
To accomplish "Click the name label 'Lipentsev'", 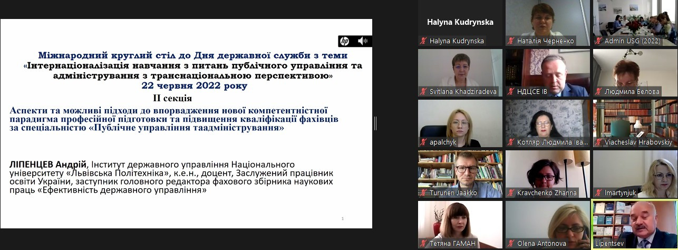I will (610, 244).
